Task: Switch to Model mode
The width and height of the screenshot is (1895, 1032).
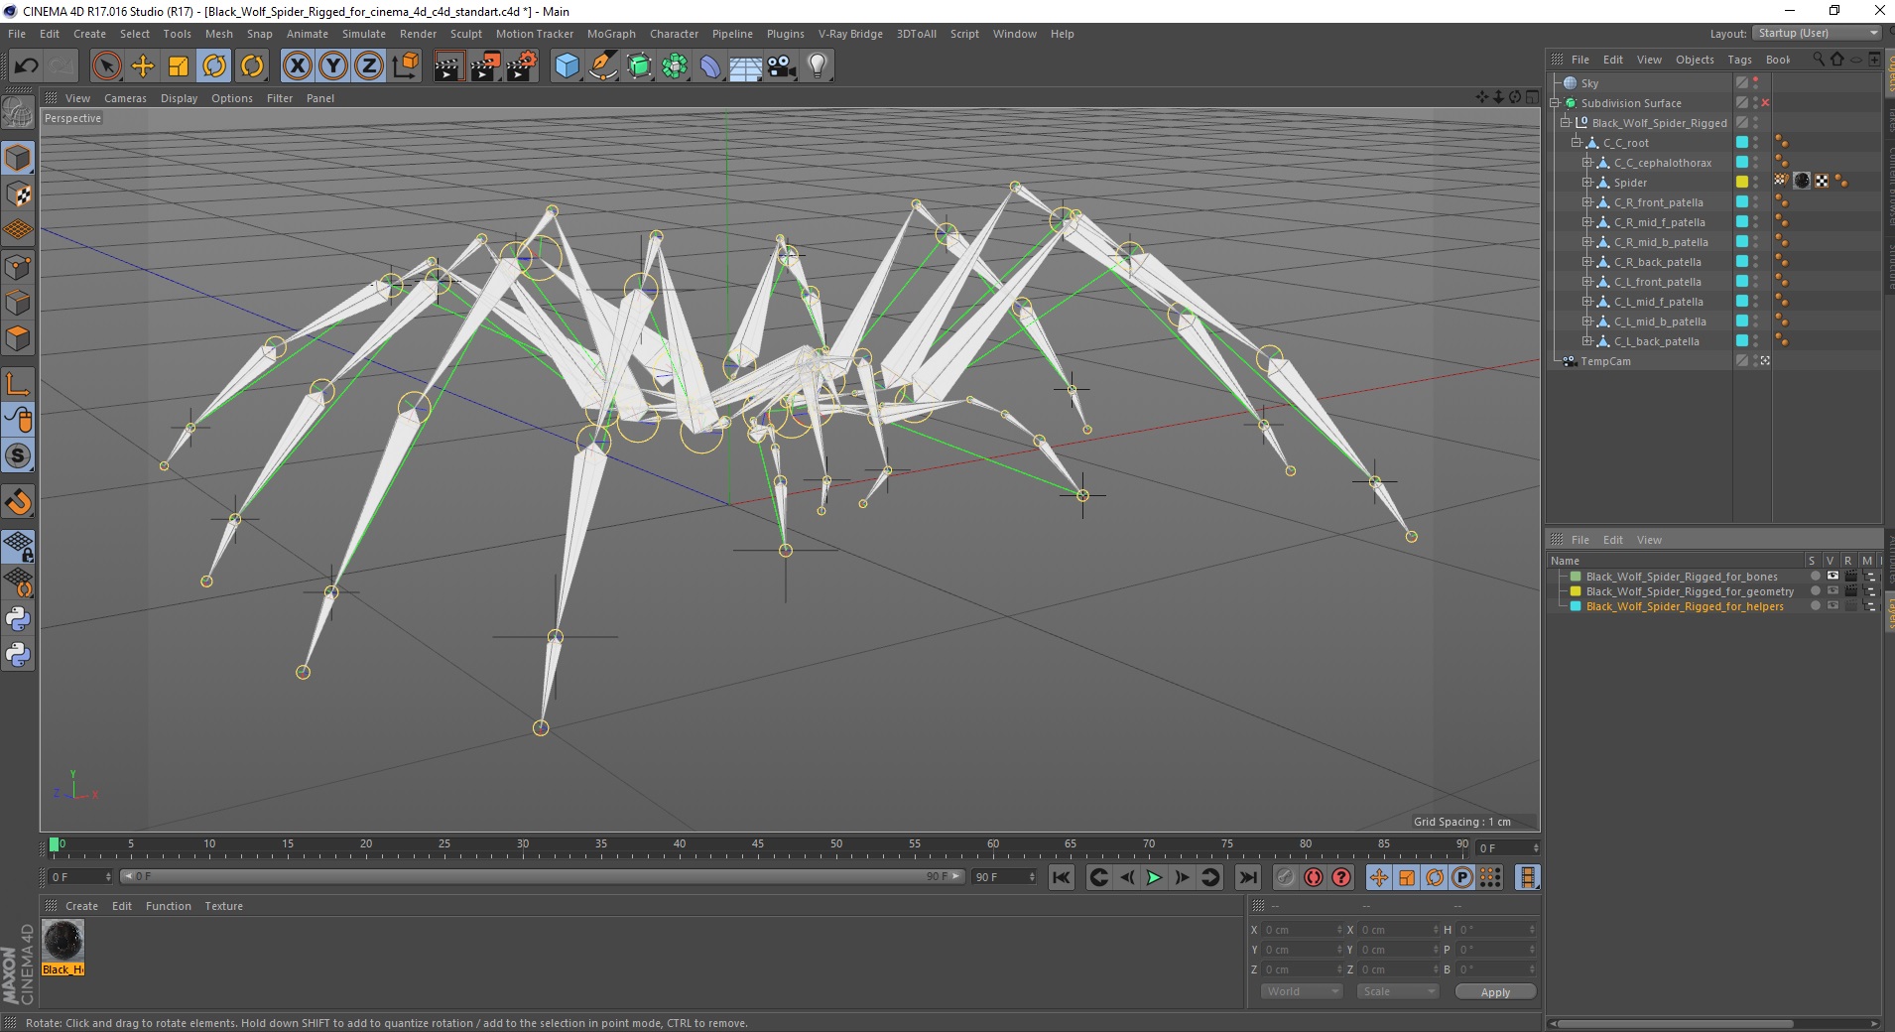Action: click(x=18, y=158)
